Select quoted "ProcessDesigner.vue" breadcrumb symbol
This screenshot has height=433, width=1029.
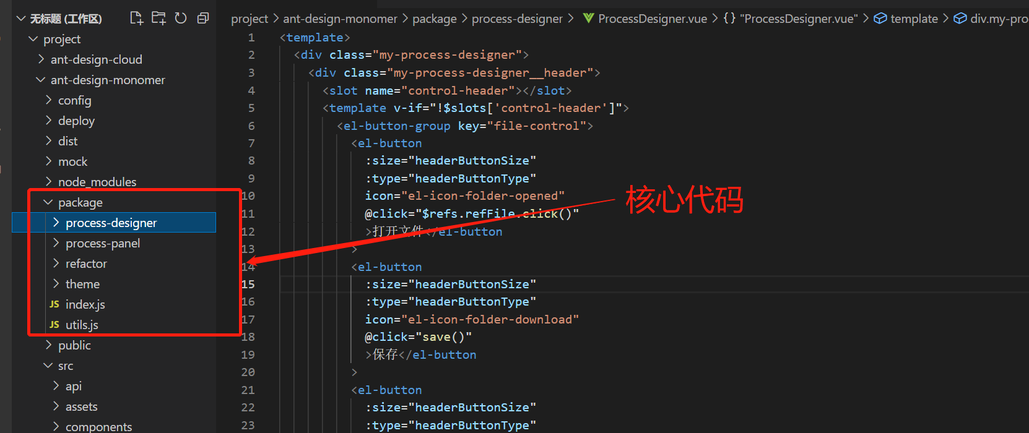[x=799, y=19]
